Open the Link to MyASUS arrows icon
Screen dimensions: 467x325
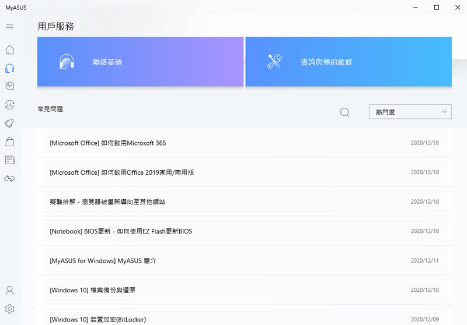tap(9, 179)
